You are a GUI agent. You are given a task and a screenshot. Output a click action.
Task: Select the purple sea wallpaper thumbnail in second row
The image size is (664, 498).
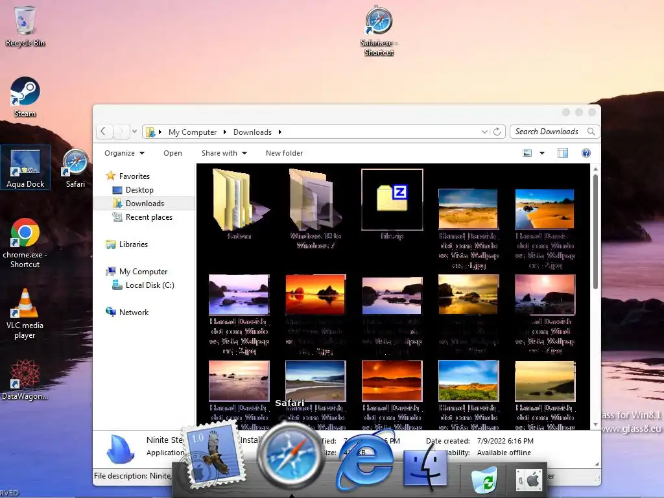(x=239, y=294)
